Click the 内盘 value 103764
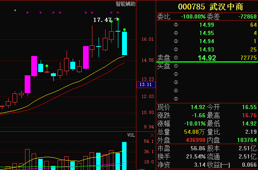This screenshot has width=258, height=170. click(247, 140)
